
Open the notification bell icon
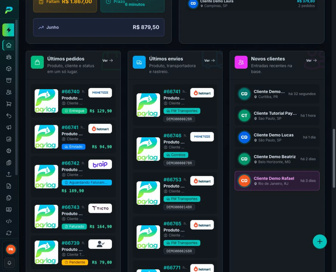(x=9, y=263)
